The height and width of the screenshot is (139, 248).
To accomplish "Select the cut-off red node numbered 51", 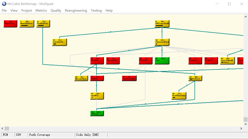I will [240, 61].
